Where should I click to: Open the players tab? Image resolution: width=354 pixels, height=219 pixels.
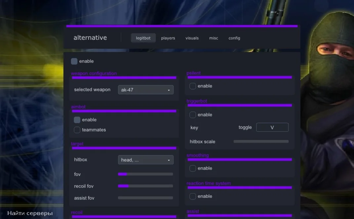point(168,38)
